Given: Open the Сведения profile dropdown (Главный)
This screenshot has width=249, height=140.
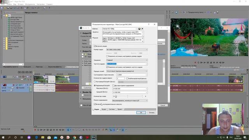Looking at the screenshot, I should 127,60.
